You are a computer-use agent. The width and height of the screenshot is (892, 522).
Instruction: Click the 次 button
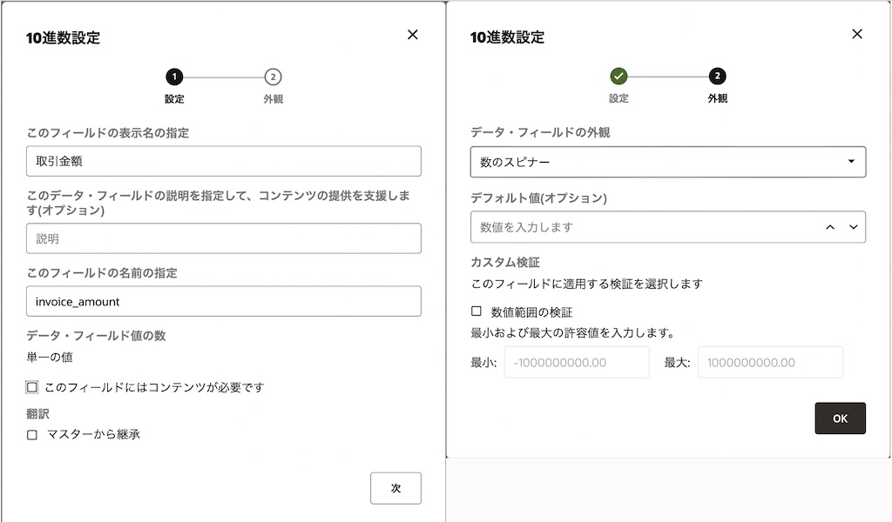[396, 488]
